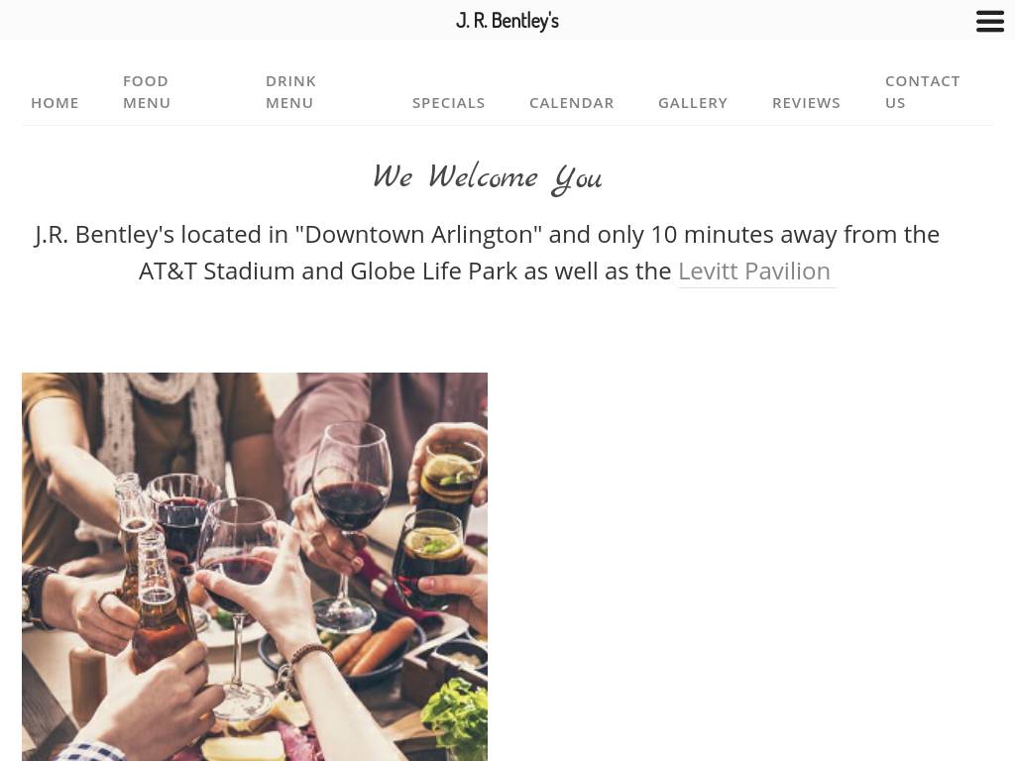The height and width of the screenshot is (761, 1015).
Task: Open the Food Menu page
Action: pyautogui.click(x=147, y=92)
